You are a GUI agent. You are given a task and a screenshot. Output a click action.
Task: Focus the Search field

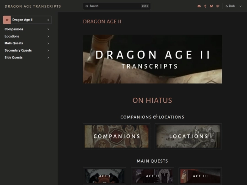[117, 6]
